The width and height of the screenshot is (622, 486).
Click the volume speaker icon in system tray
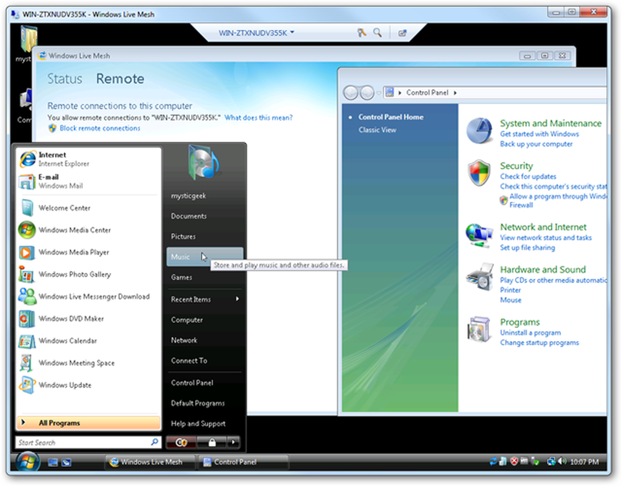pos(562,461)
